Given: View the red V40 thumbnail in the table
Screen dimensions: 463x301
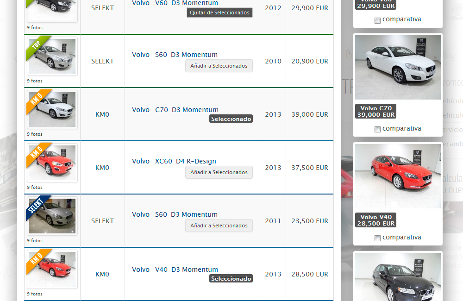Looking at the screenshot, I should 52,269.
